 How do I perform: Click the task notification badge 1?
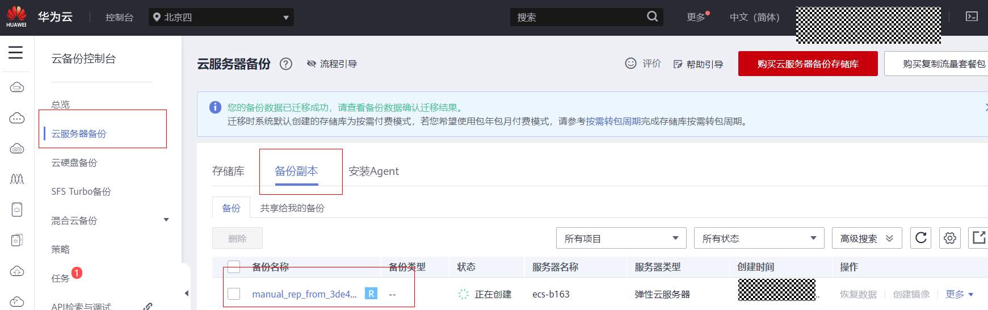tap(77, 273)
